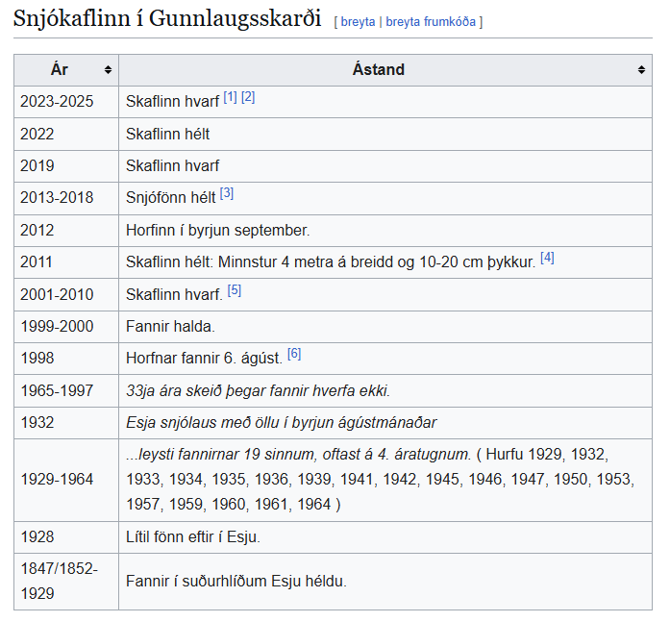
Task: Select the '1965-1997' year cell
Action: 66,391
